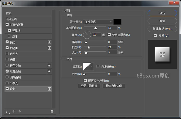Screen dimensions: 181x119
Task: Click 设置为默认值 button
Action: pos(89,86)
